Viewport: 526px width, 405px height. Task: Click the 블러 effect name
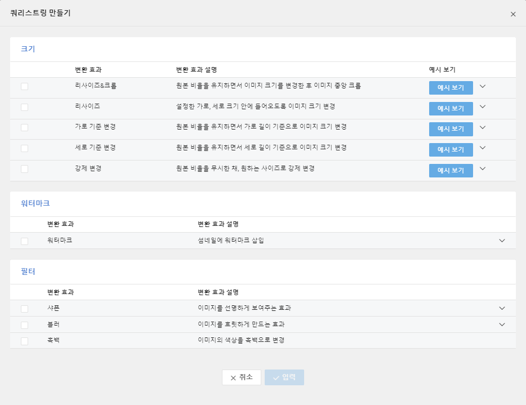tap(54, 324)
